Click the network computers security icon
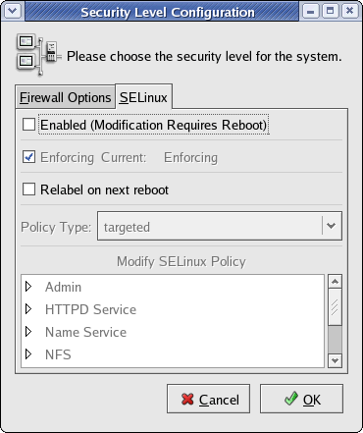363x433 pixels. [38, 55]
